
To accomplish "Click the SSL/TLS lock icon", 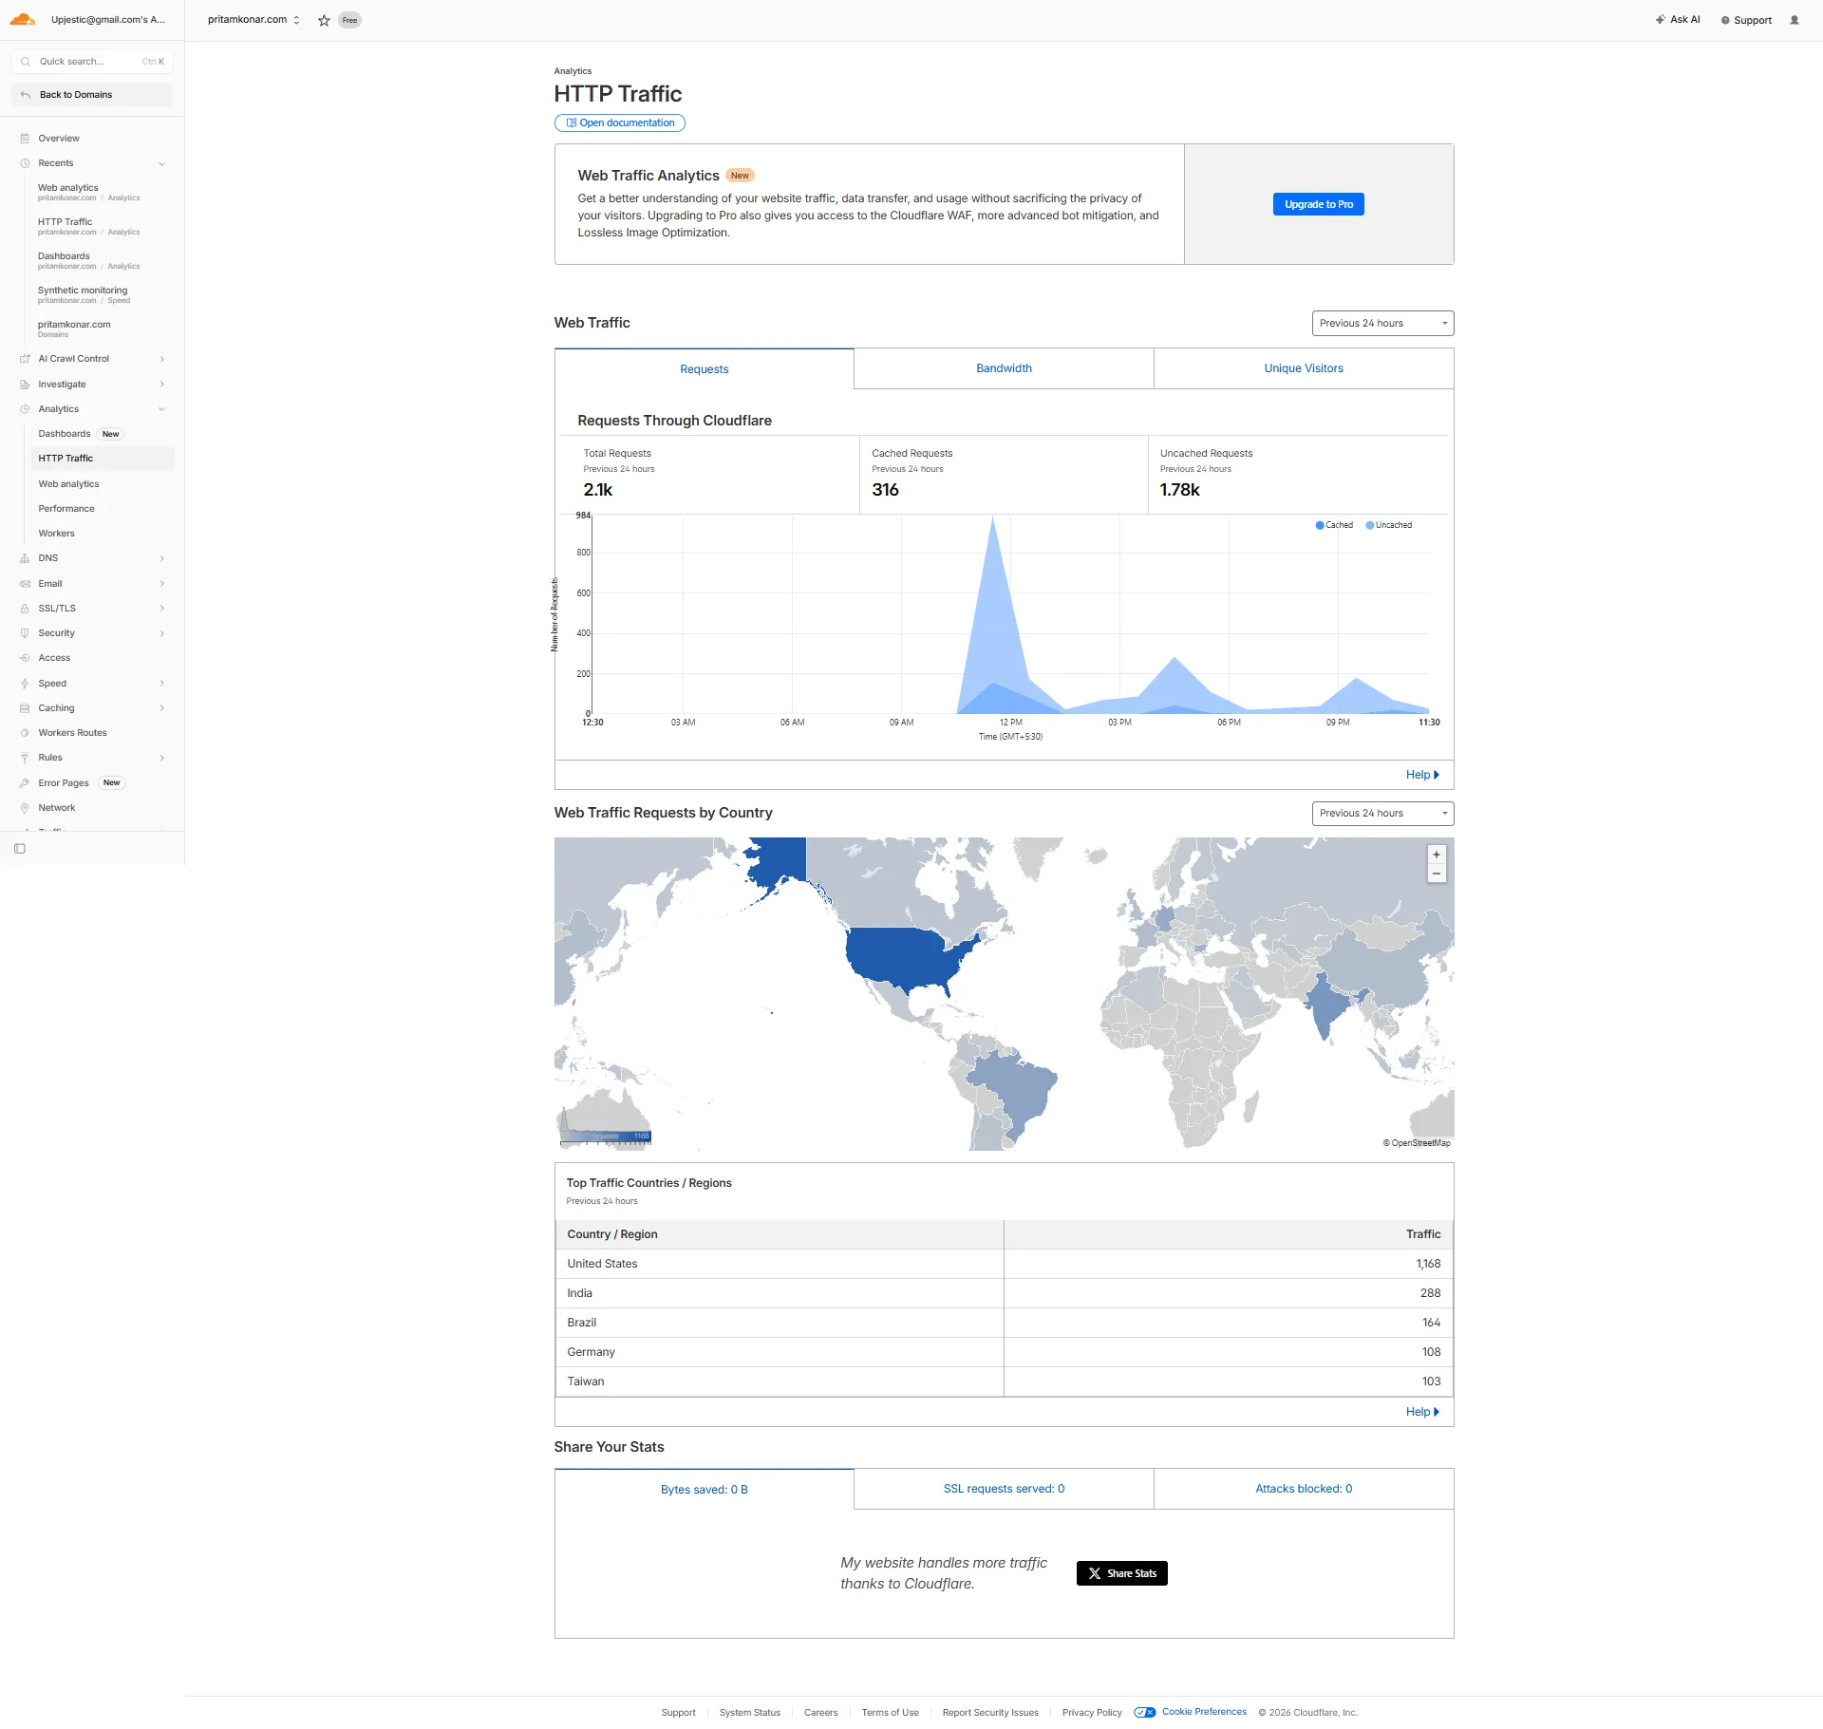I will [x=25, y=609].
